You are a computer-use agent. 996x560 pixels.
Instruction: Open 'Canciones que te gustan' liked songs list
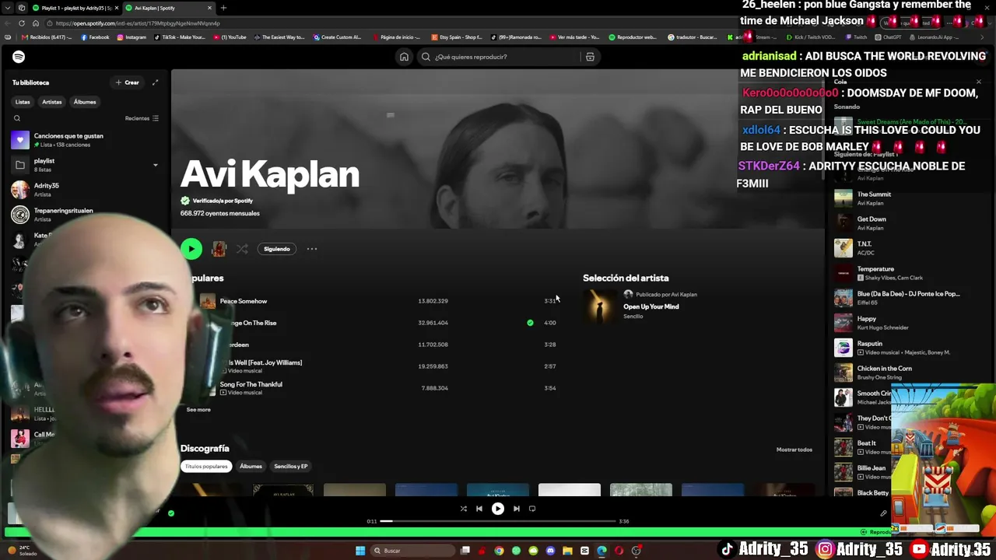(84, 140)
